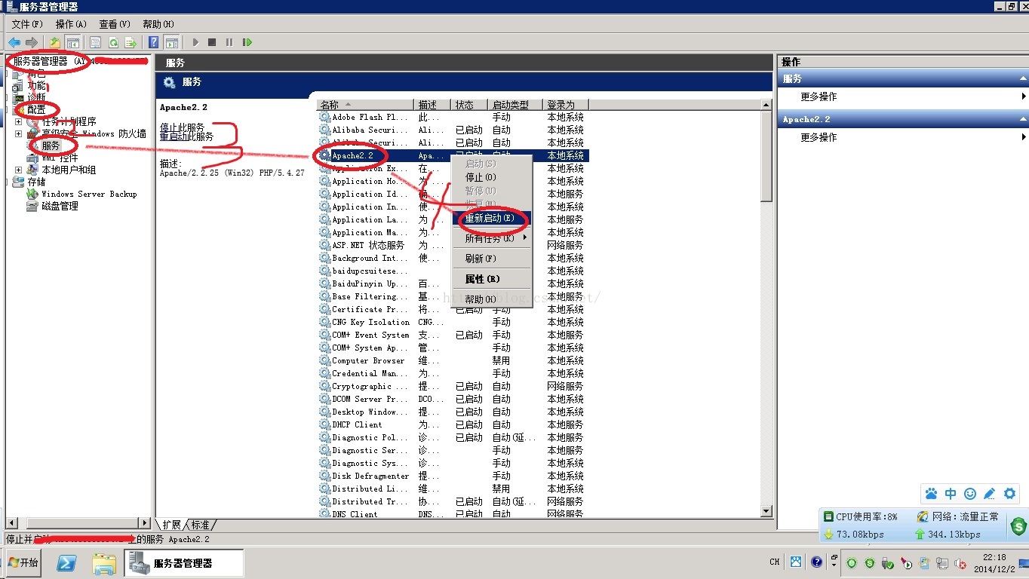Click the blue Help question mark icon
This screenshot has width=1029, height=579.
pyautogui.click(x=154, y=43)
